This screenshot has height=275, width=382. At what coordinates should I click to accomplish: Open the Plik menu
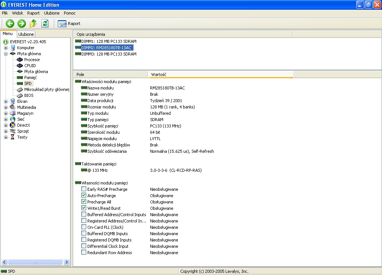5,13
